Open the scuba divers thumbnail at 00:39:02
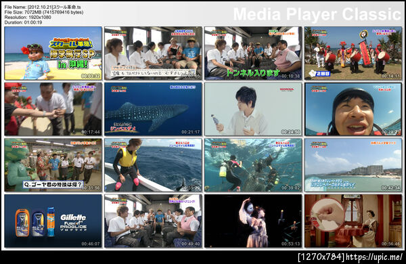406x264 pixels. click(253, 165)
